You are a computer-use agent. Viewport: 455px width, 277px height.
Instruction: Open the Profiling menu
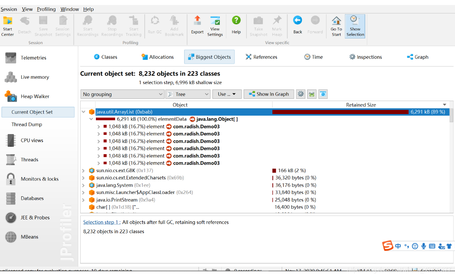tap(46, 9)
